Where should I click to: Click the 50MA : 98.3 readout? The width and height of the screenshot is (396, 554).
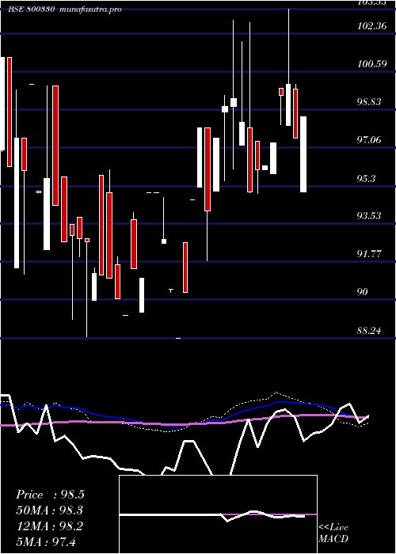[50, 510]
